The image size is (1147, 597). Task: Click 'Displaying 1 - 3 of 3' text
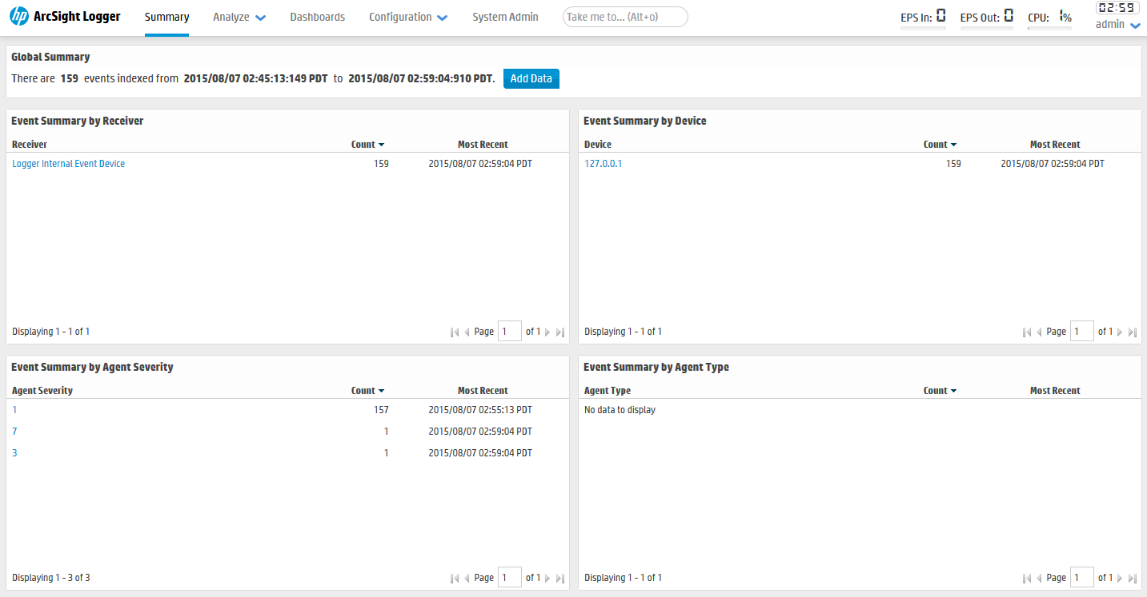click(x=51, y=578)
